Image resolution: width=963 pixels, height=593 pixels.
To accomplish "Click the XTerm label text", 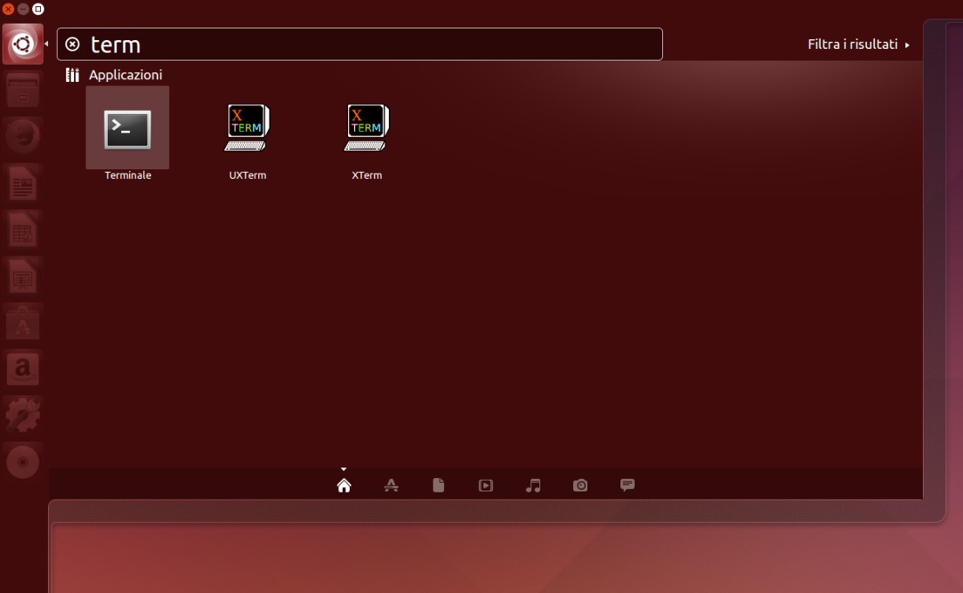I will point(366,175).
